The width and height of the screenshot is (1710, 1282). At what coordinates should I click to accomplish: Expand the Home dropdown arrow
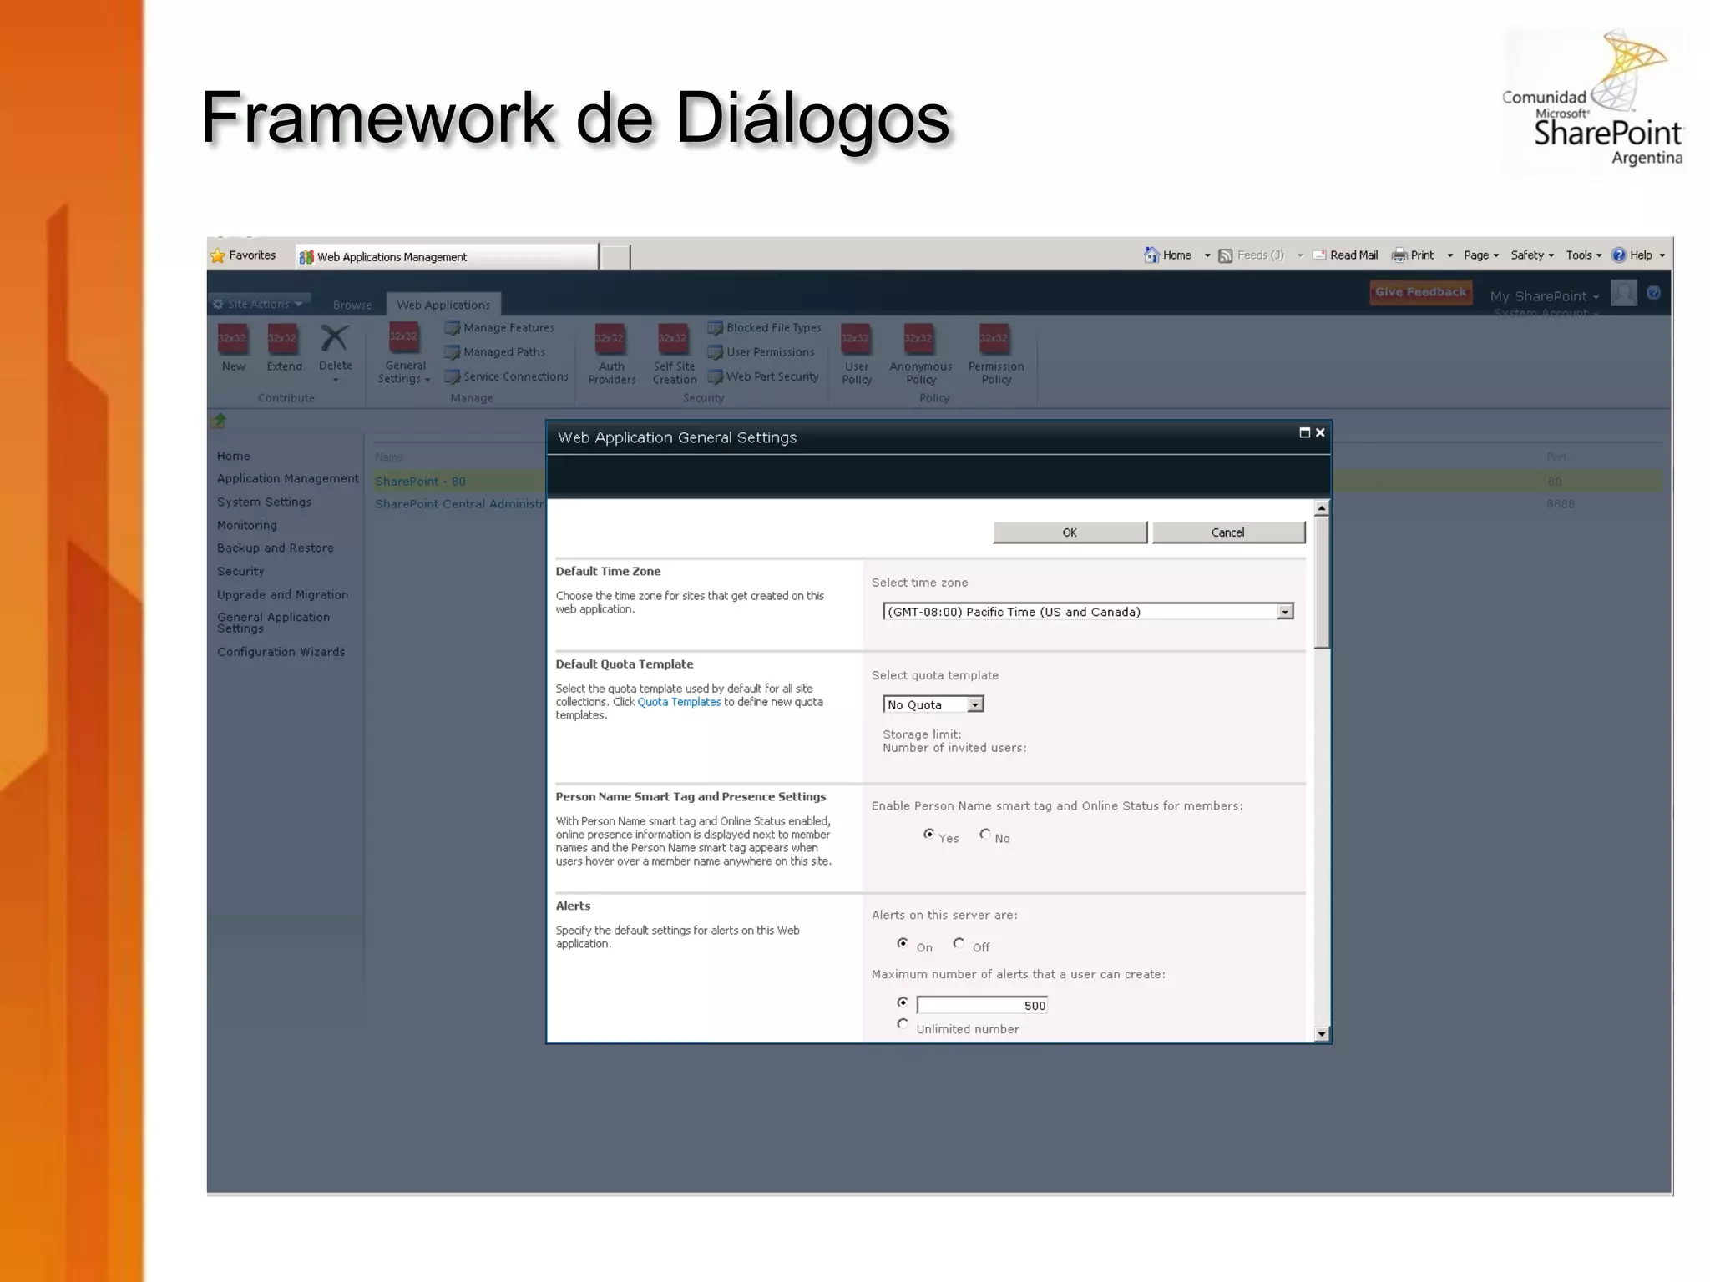point(1207,256)
